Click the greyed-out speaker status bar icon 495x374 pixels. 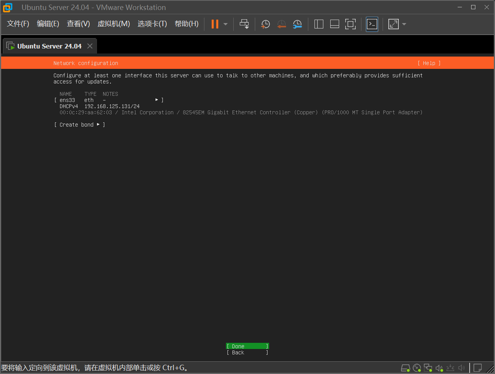coord(462,368)
